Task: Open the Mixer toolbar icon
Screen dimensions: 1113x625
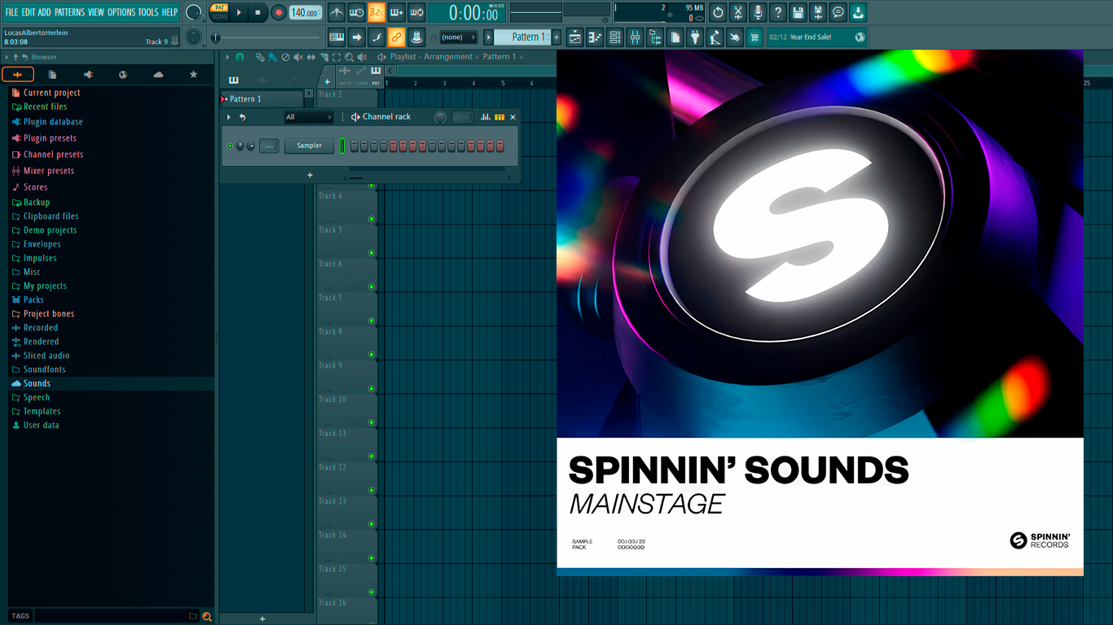Action: [635, 37]
